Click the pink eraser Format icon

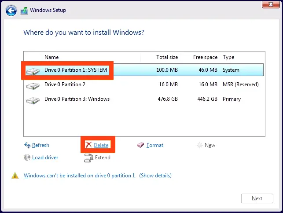(x=140, y=145)
